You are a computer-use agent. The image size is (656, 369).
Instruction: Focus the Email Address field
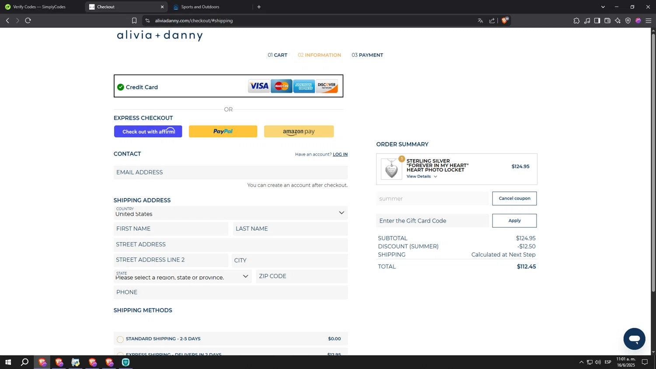[x=230, y=172]
